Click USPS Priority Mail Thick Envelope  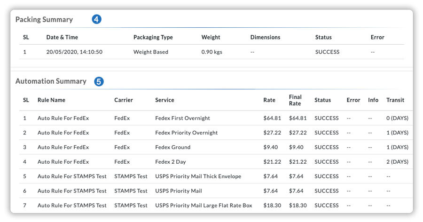tap(198, 176)
